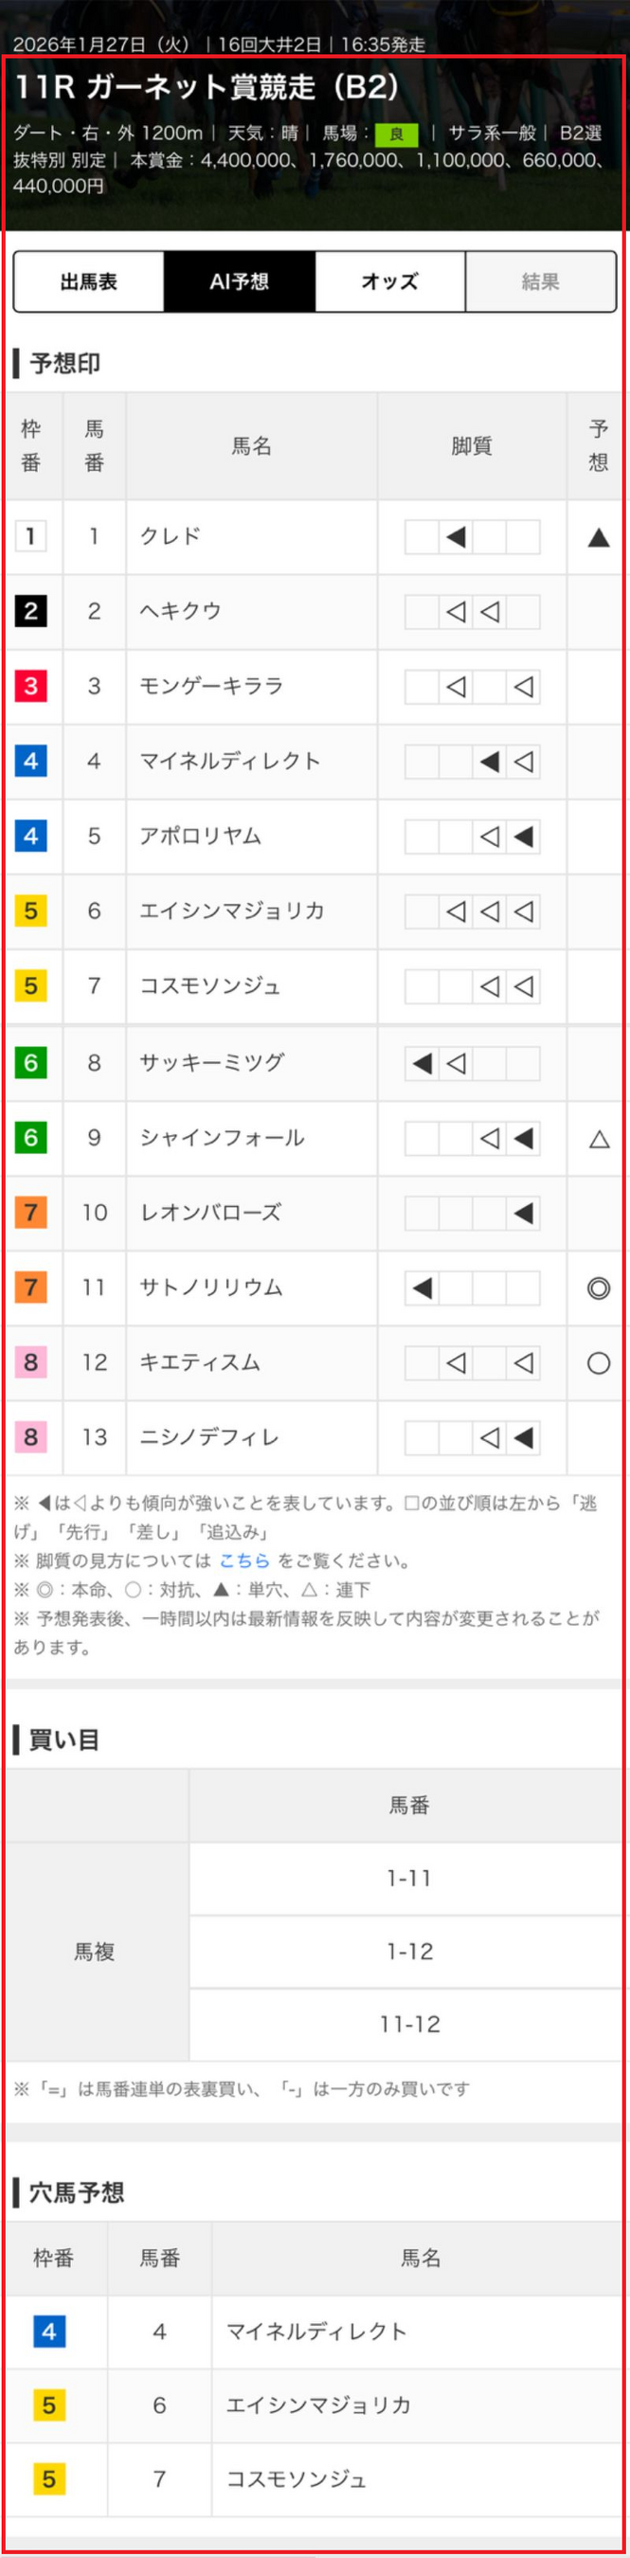Click the running-style arrows for サッキーミツグ
Viewport: 630px width, 2558px height.
click(472, 1064)
